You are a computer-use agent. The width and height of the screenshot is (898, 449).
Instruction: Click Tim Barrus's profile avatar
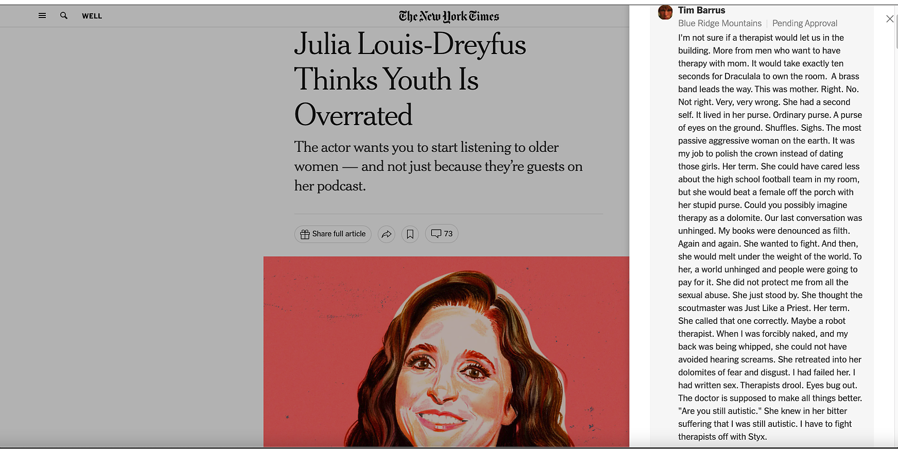coord(665,12)
